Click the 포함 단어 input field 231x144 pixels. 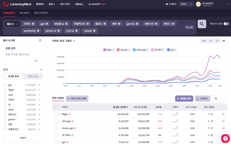click(23, 54)
